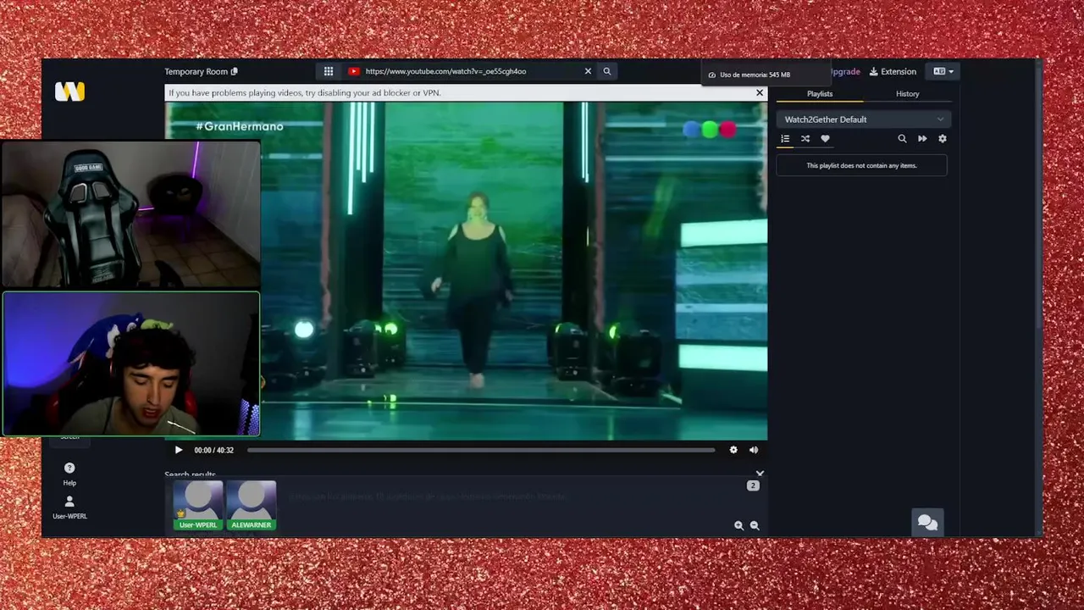Viewport: 1084px width, 610px height.
Task: Open the apps grid selector
Action: (x=329, y=71)
